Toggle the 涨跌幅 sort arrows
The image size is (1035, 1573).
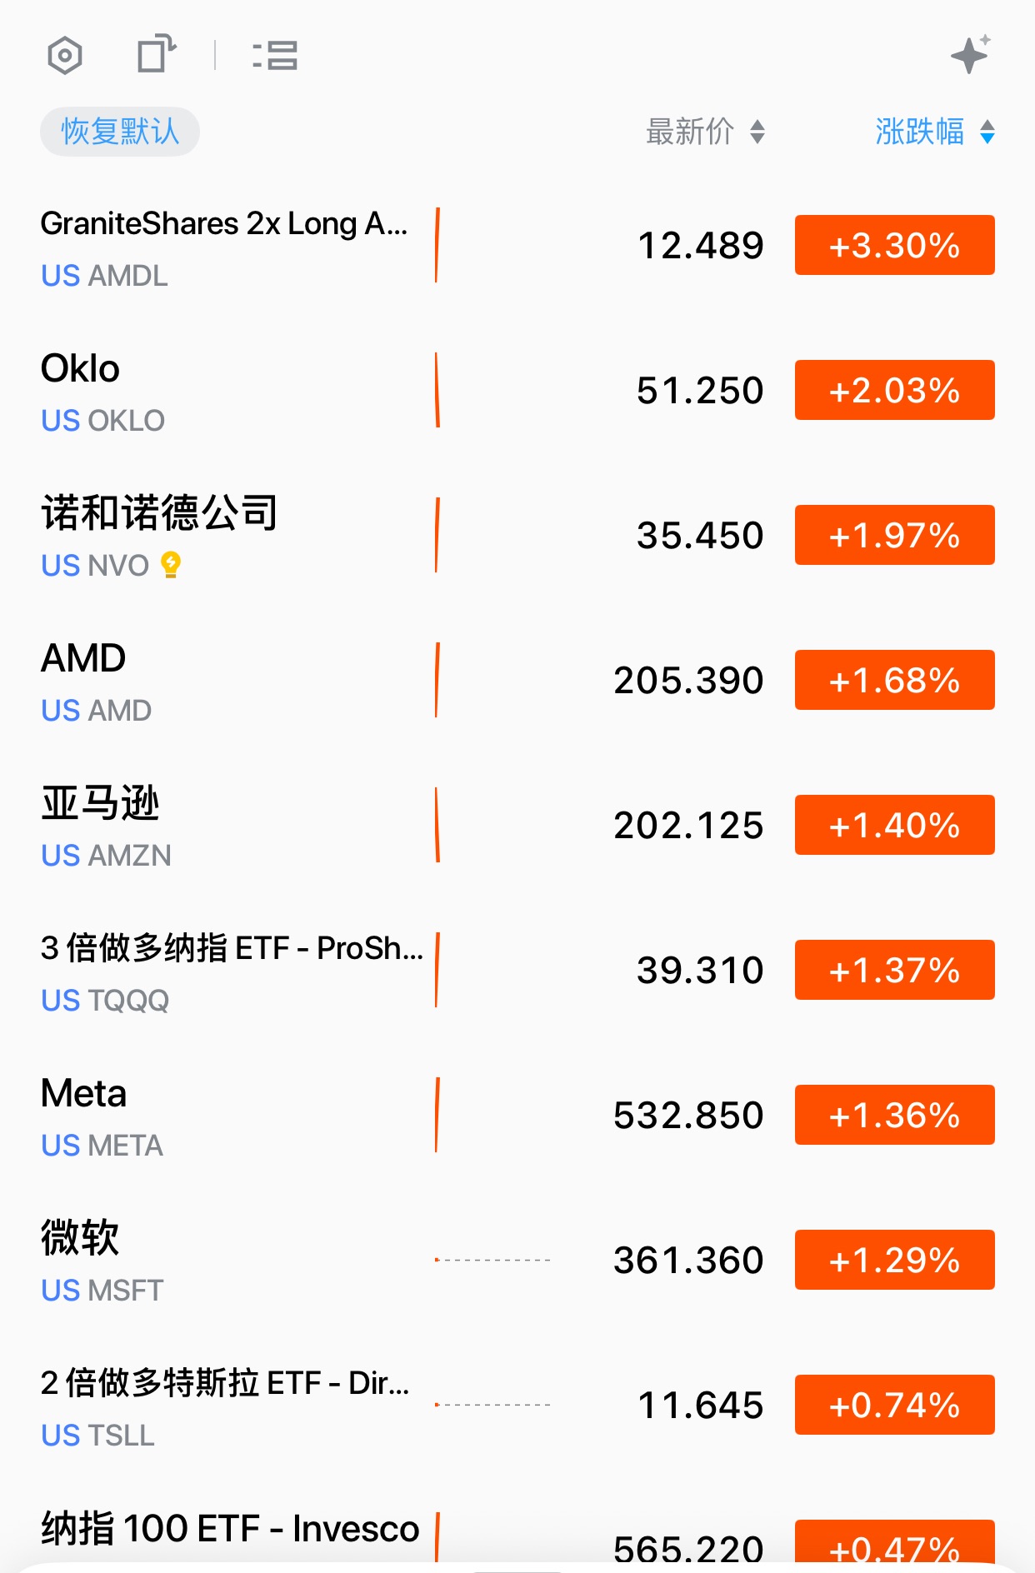[987, 132]
